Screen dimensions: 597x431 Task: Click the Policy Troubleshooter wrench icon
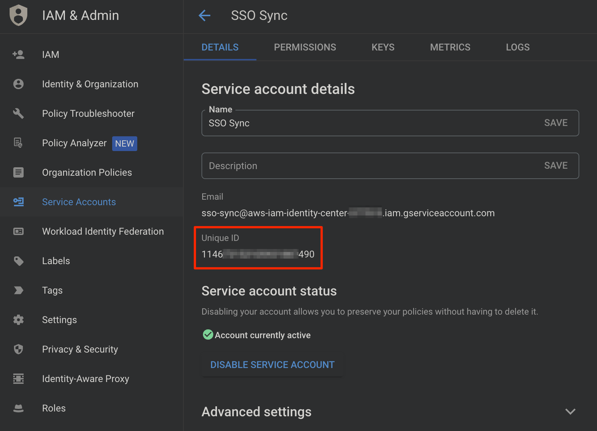[x=18, y=113]
